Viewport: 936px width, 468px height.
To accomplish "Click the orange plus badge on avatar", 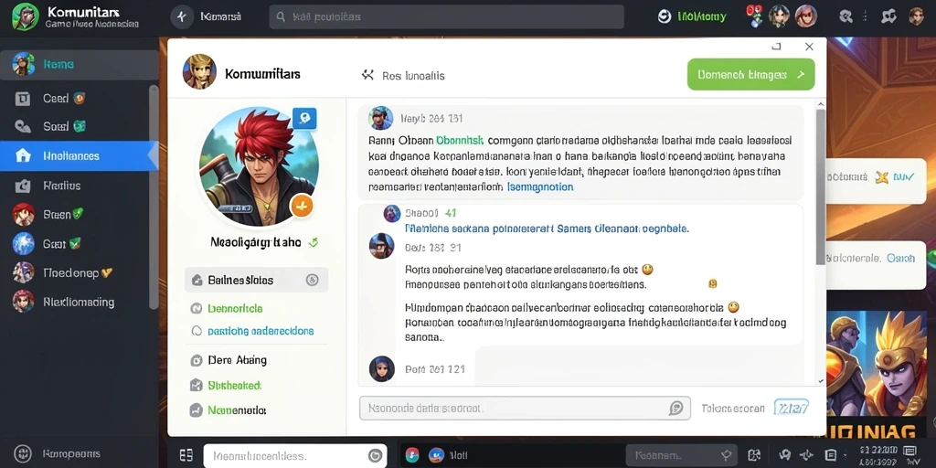I will click(x=302, y=206).
